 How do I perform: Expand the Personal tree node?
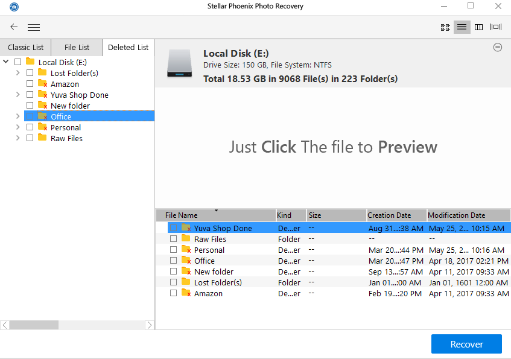[x=18, y=127]
